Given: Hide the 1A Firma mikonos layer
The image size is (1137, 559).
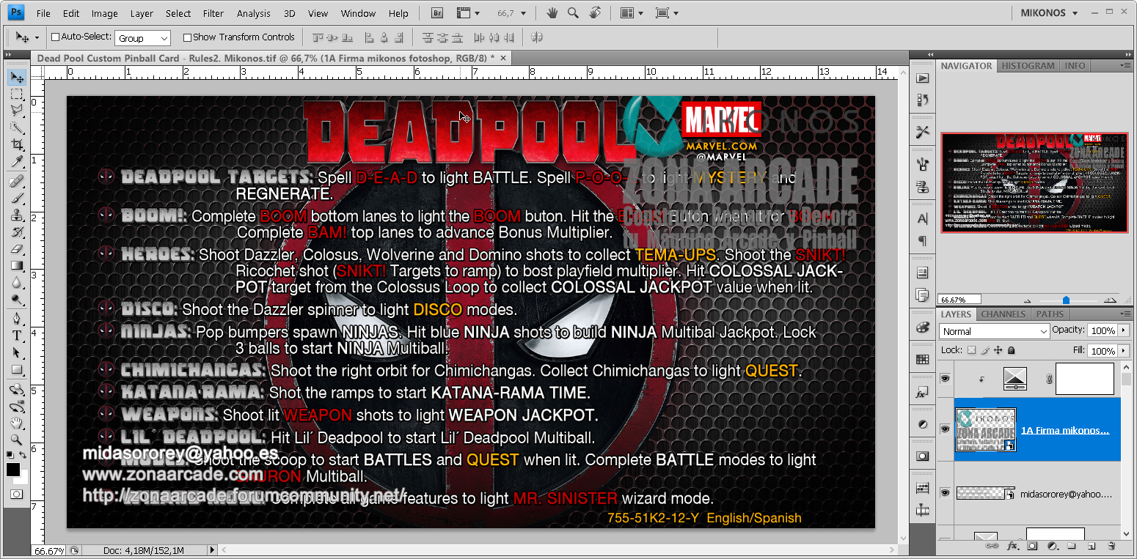Looking at the screenshot, I should point(945,429).
